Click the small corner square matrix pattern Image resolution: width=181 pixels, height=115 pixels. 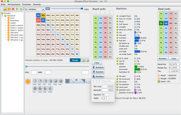pyautogui.click(x=78, y=81)
